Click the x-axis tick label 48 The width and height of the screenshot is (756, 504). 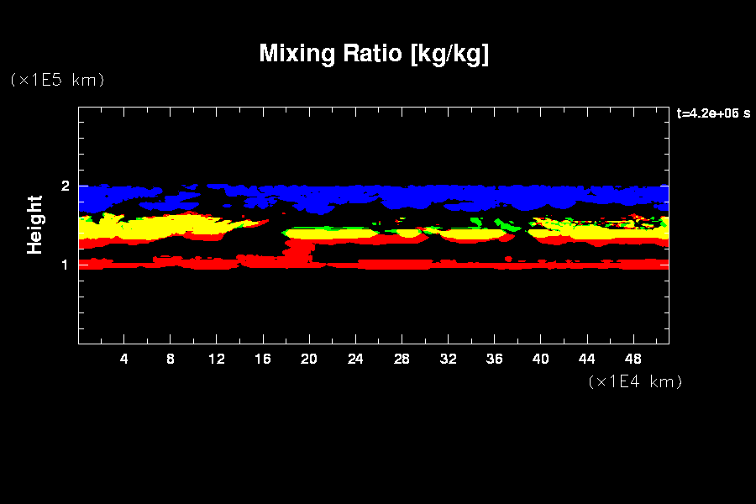tap(633, 360)
